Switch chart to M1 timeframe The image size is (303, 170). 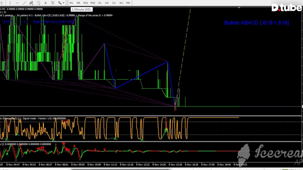(x=71, y=3)
